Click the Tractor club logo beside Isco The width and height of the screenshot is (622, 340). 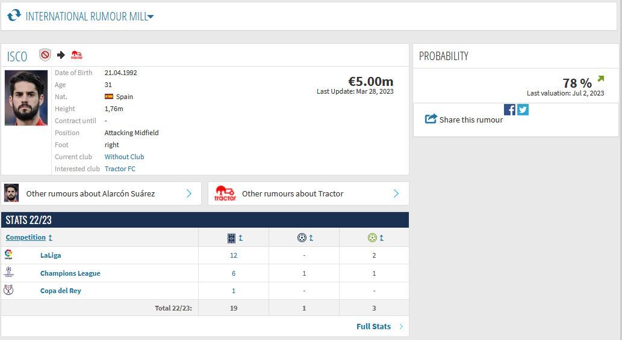[76, 55]
